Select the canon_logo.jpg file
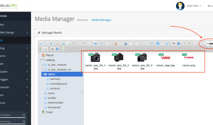Screen dimensions: 213x125 (x=166, y=60)
